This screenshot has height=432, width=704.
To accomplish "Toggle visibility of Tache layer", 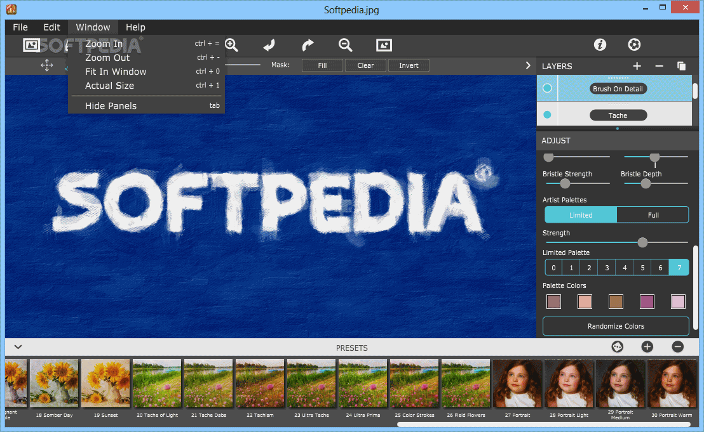I will (x=547, y=115).
